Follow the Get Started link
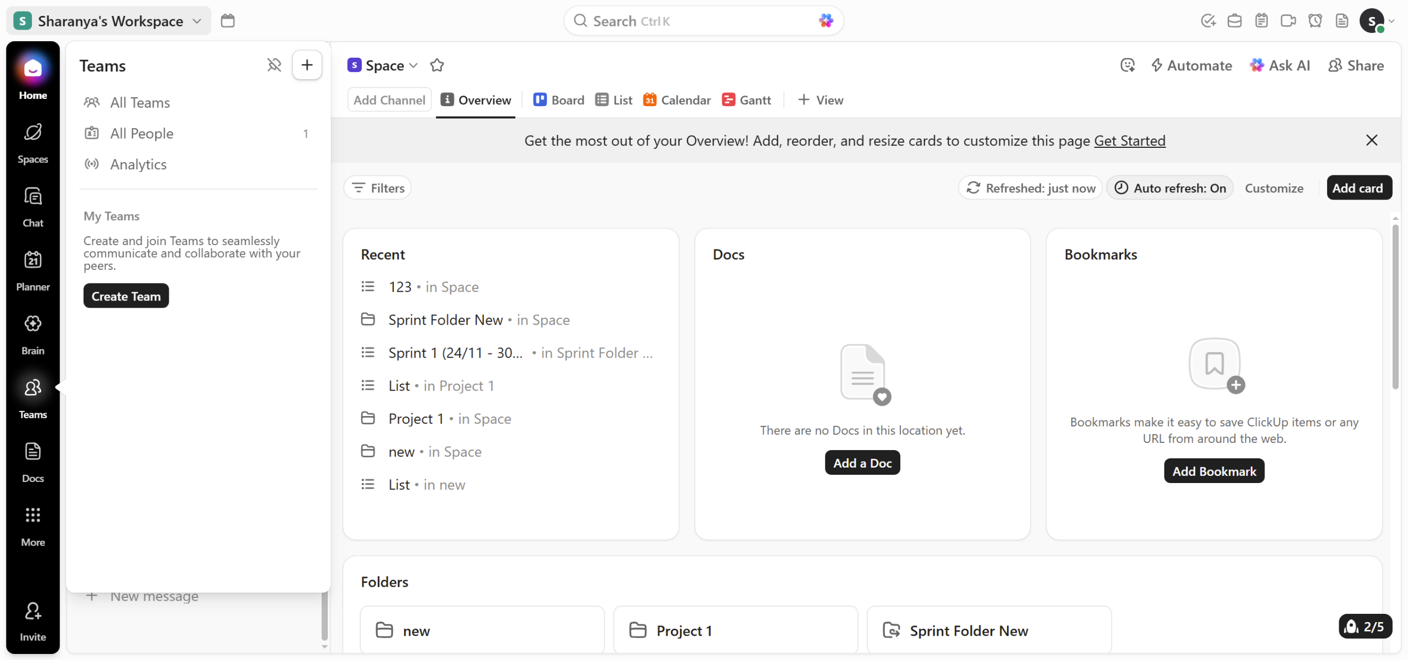1408x660 pixels. [x=1129, y=141]
